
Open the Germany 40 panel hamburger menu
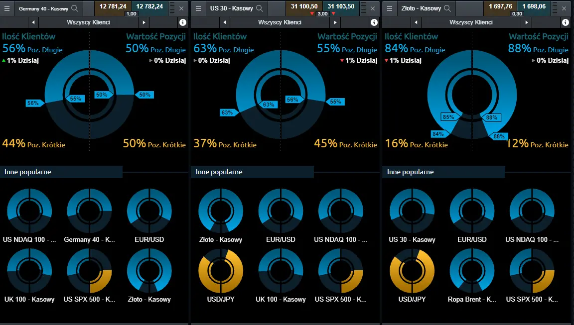click(7, 8)
